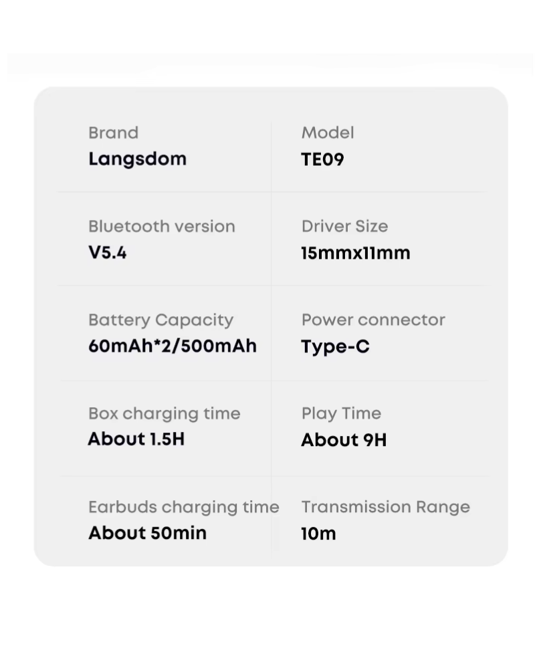The height and width of the screenshot is (660, 535).
Task: Select the 15mmx11mm driver value
Action: coord(356,253)
